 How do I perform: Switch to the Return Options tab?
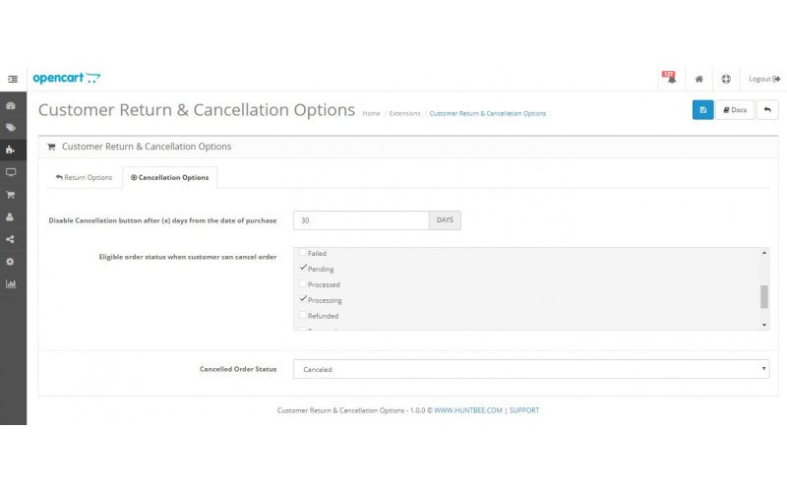(x=84, y=177)
